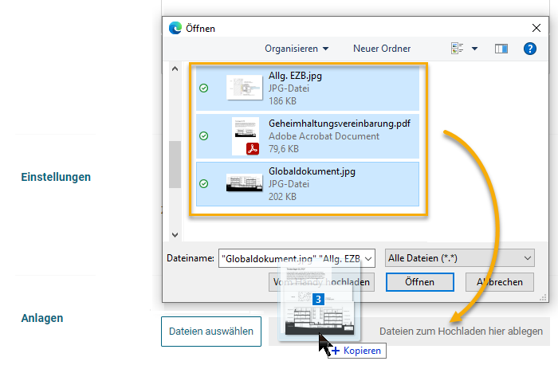Click the Allg. EZB.jpg thumbnail
This screenshot has height=365, width=558.
[245, 88]
